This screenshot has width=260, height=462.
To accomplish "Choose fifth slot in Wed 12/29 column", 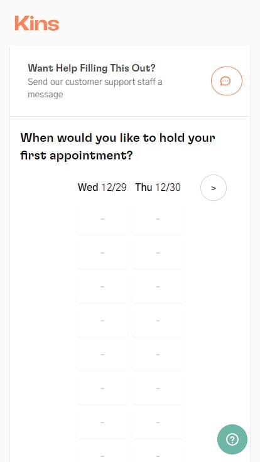I will (x=102, y=355).
